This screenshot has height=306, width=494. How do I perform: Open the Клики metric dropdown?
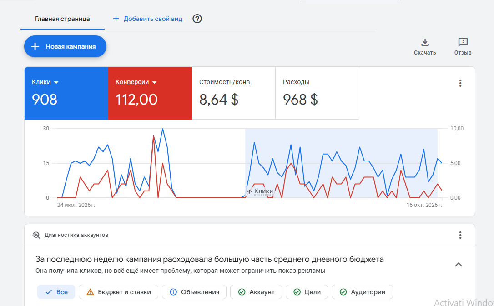45,82
